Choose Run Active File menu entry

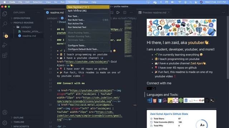(88, 23)
